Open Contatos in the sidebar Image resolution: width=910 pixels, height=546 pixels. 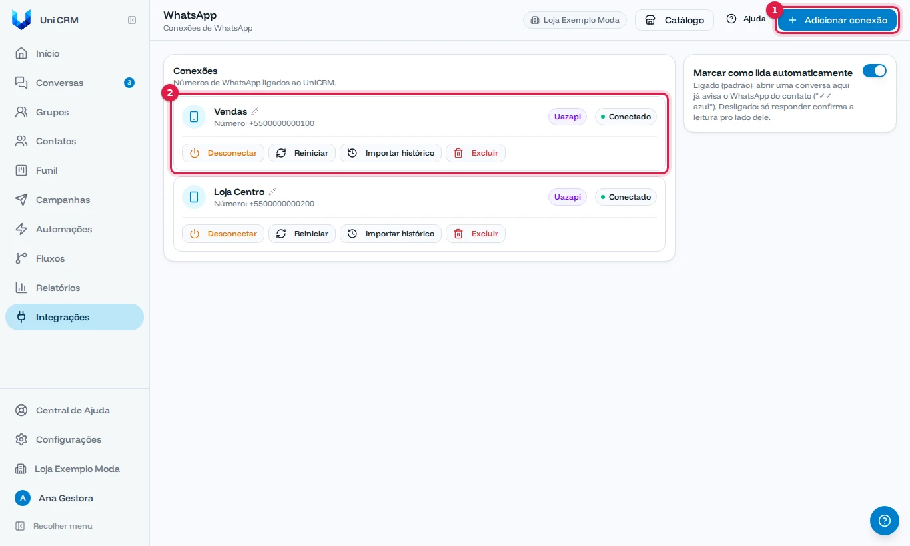click(x=75, y=141)
